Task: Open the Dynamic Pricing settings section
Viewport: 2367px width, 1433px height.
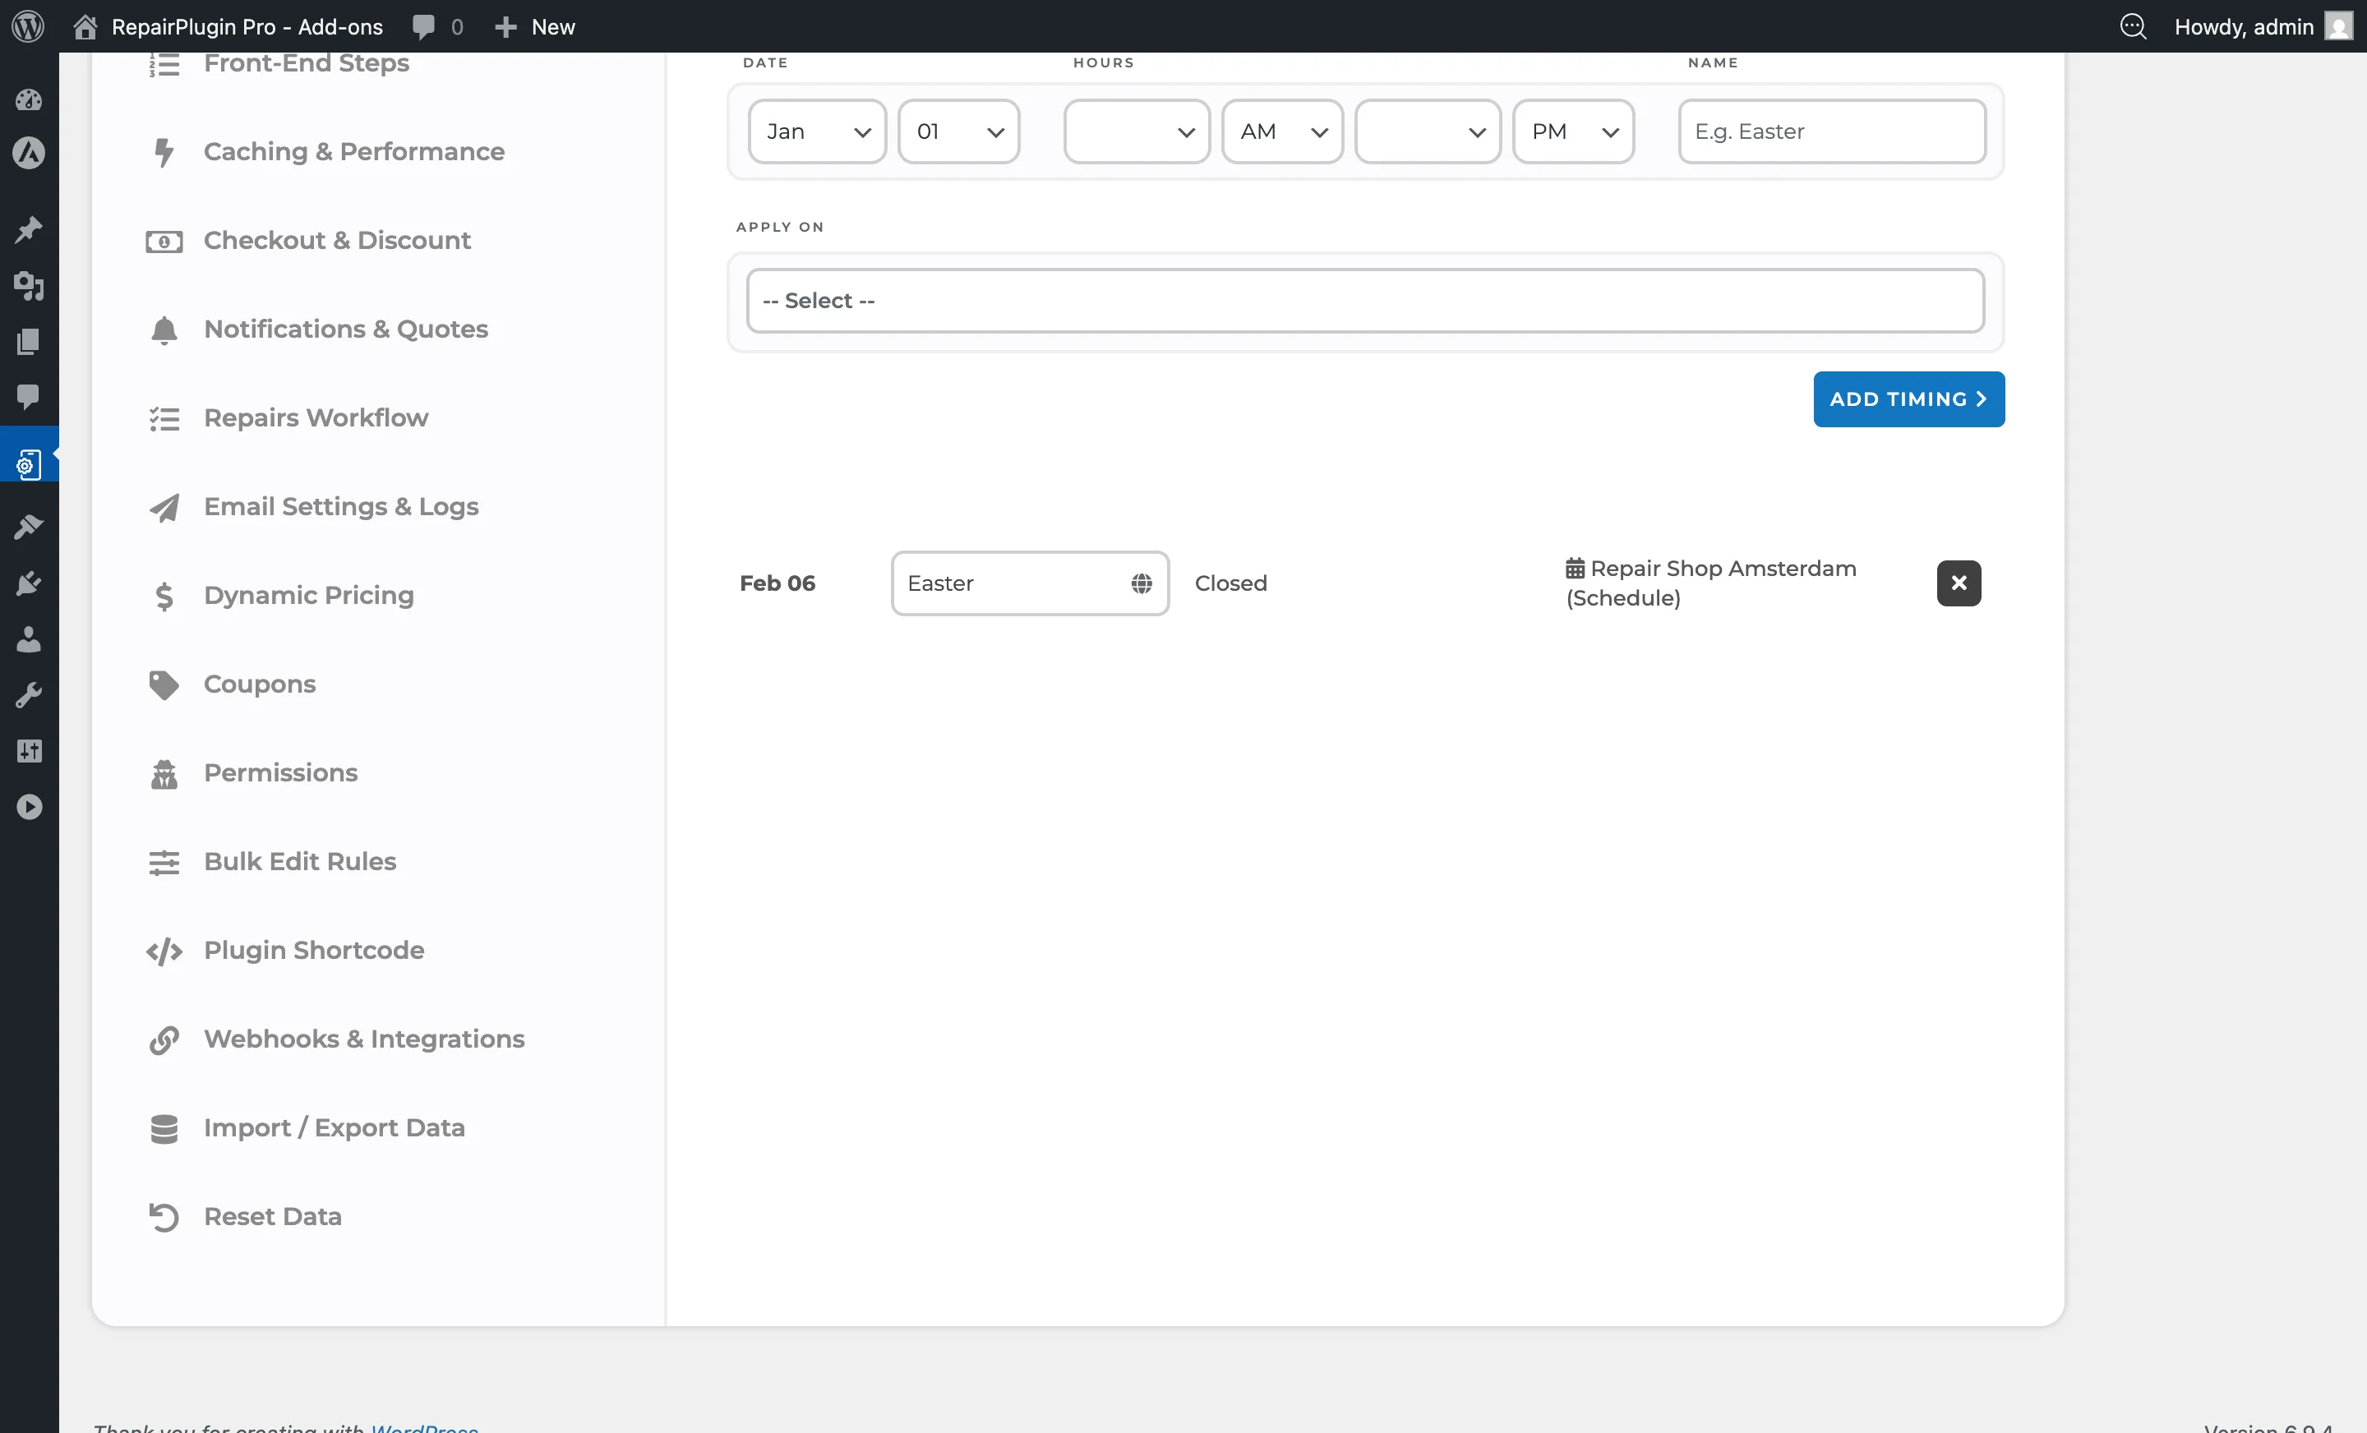Action: click(x=307, y=596)
